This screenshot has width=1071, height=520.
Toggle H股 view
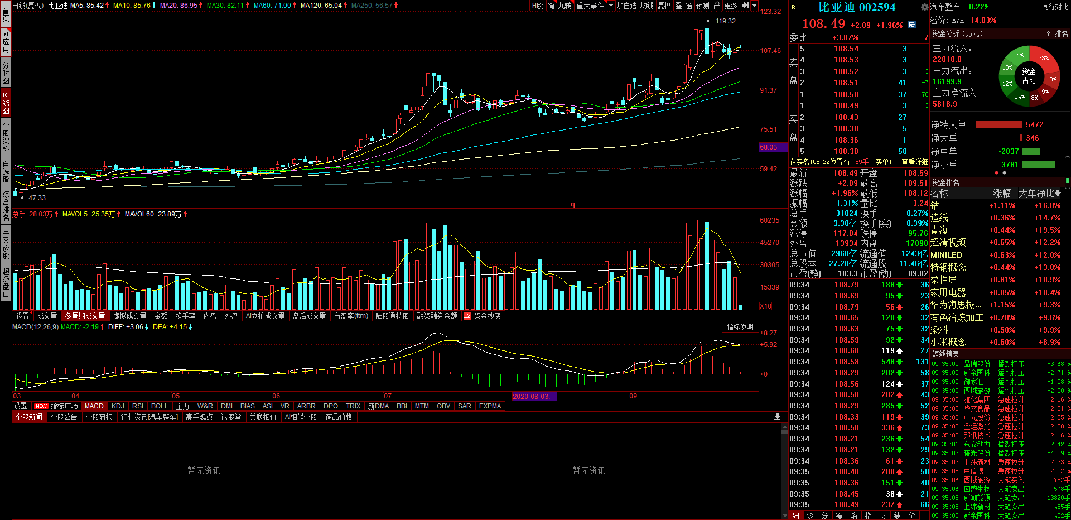[x=537, y=6]
